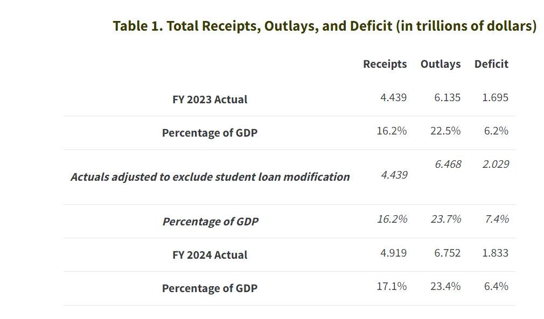
Task: Select the 17.1% receipts percentage cell
Action: pos(392,287)
